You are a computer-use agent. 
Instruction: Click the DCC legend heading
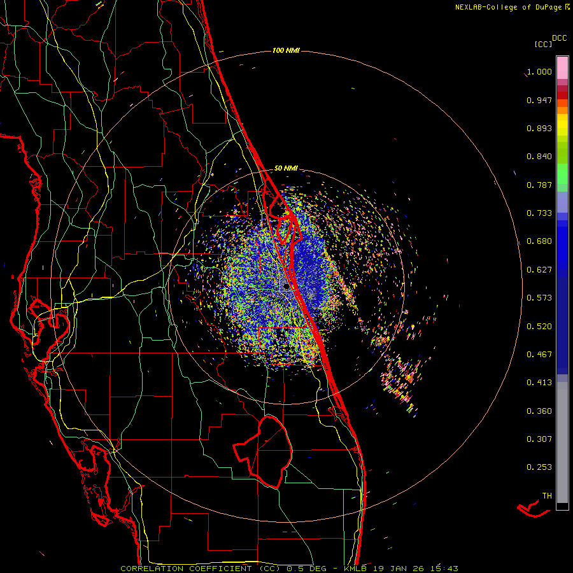(559, 38)
